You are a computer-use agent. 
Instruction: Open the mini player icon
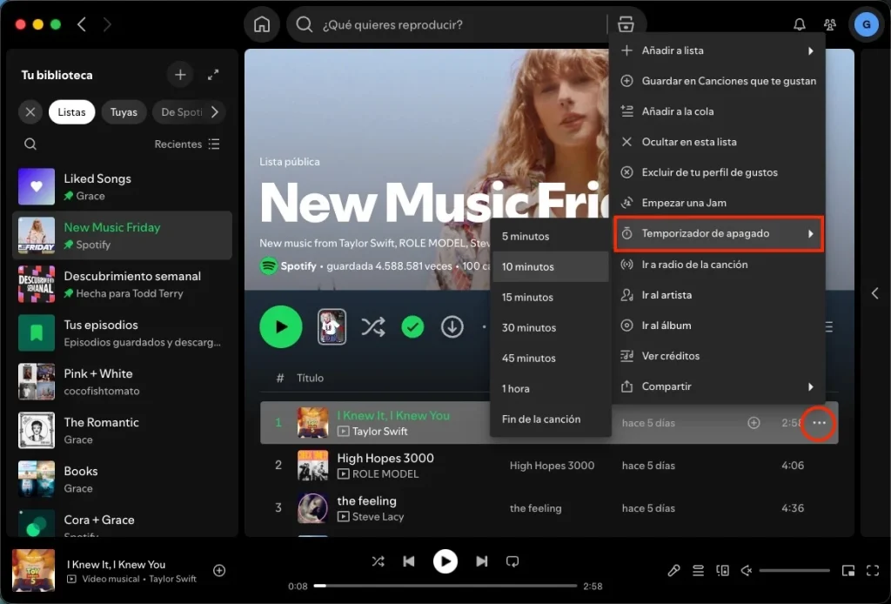(847, 570)
